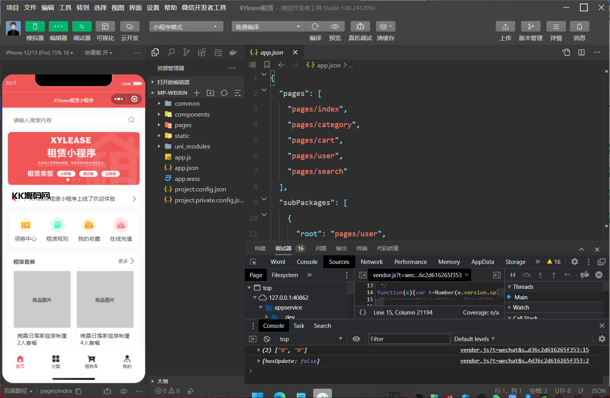Toggle pause on exceptions icon
610x398 pixels.
click(599, 275)
